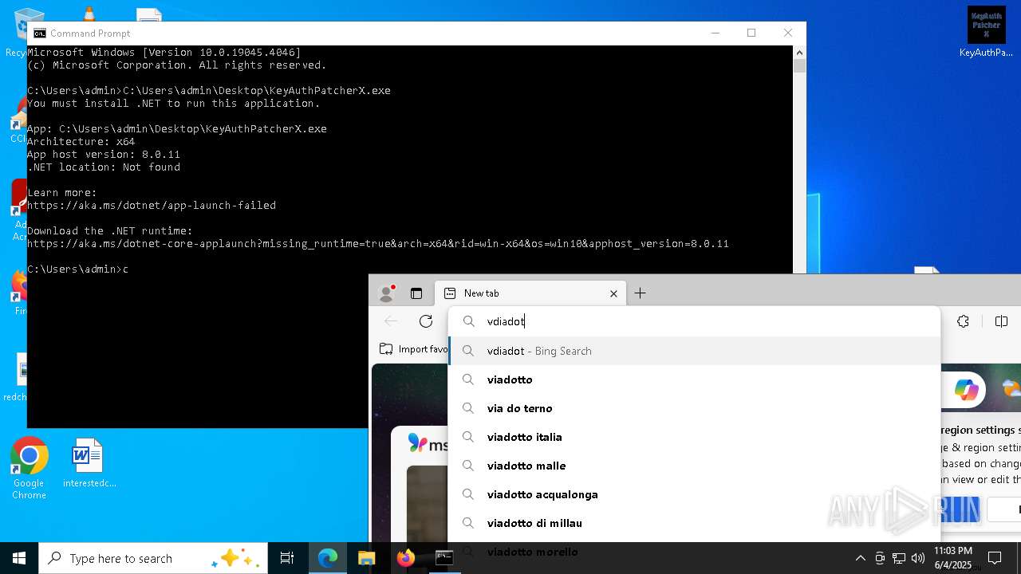Click Command Prompt vertical scrollbar thumb

pyautogui.click(x=799, y=66)
